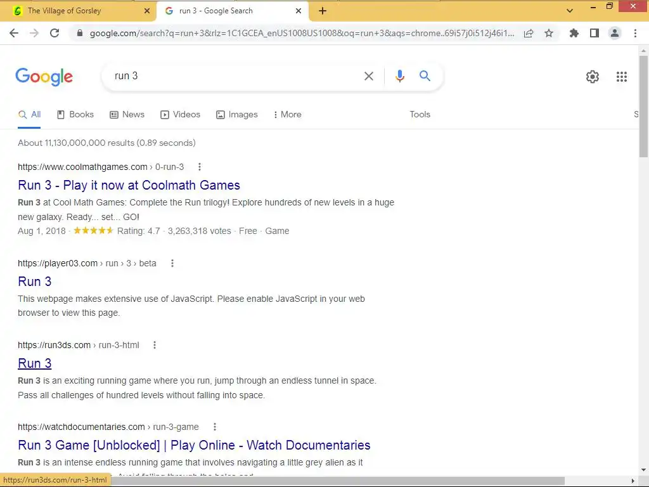Open options menu for run3ds.com result
This screenshot has width=649, height=487.
point(155,345)
